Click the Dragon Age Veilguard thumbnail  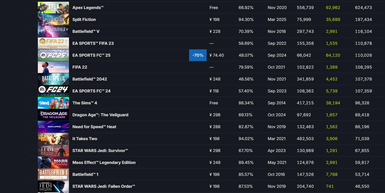tap(53, 115)
